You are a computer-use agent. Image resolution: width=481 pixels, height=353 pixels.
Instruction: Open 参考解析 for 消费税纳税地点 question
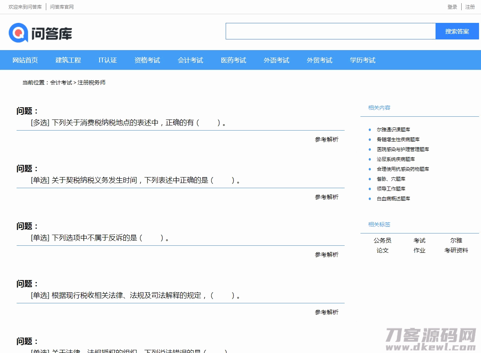[x=326, y=140]
